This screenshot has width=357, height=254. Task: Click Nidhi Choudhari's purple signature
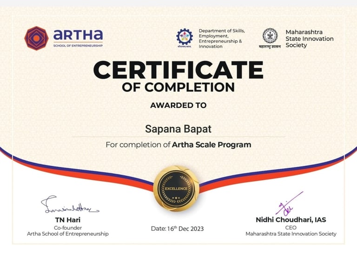(x=289, y=204)
